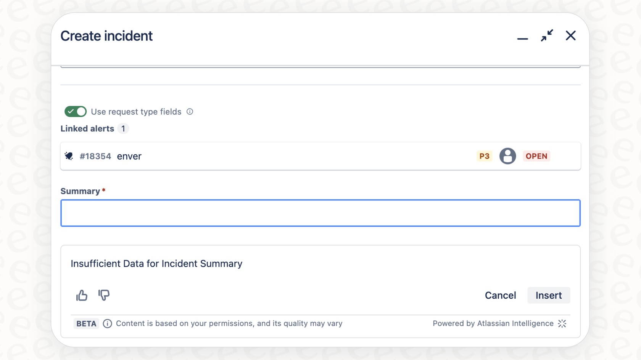This screenshot has width=641, height=360.
Task: Insert the AI-generated summary
Action: 548,295
